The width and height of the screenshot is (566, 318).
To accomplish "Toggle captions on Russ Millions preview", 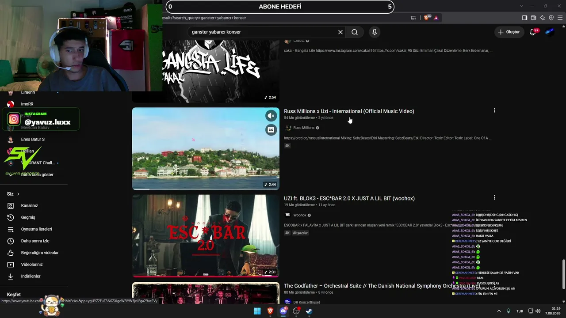I will (x=271, y=130).
